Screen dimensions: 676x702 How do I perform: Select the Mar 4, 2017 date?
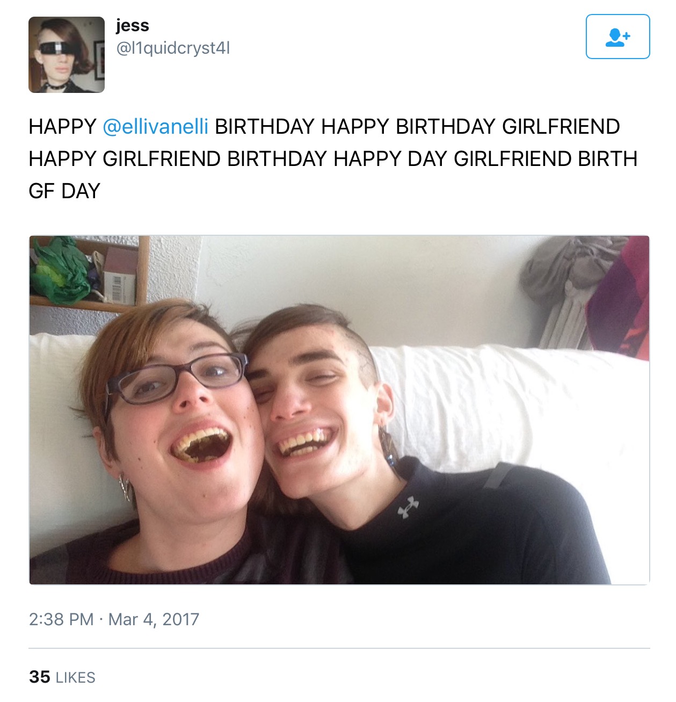(154, 619)
